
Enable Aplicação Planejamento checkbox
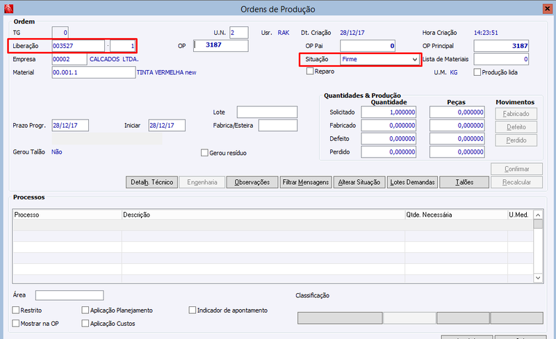(85, 311)
